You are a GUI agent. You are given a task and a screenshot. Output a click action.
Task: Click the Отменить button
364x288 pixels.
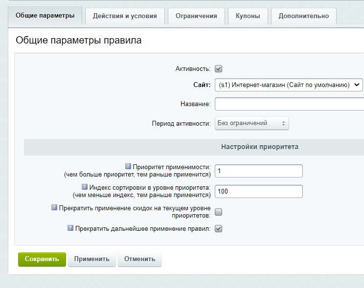coord(139,259)
